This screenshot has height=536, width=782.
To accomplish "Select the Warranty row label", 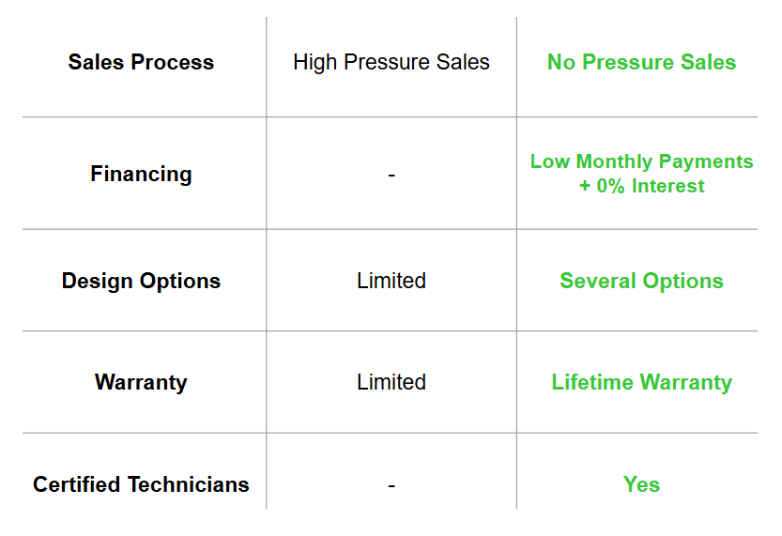I will click(x=141, y=382).
